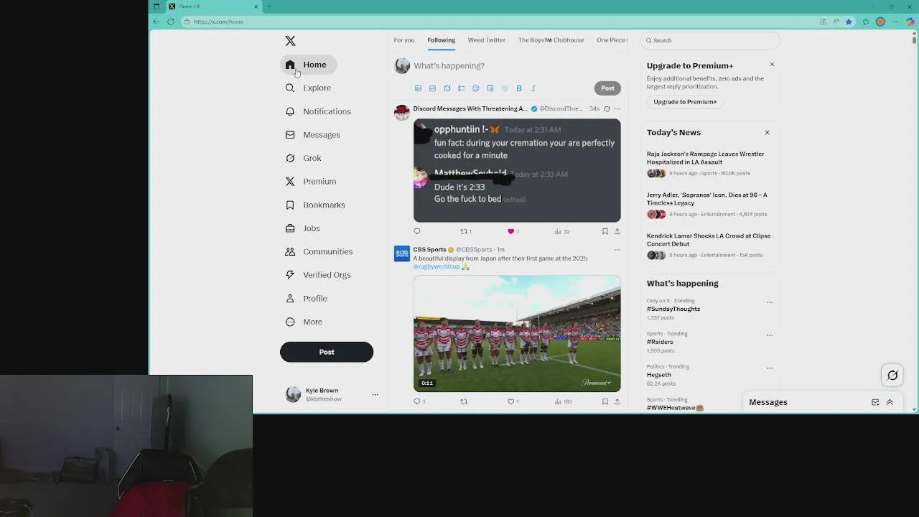Viewport: 919px width, 517px height.
Task: Open options for Hegseth trend
Action: pos(770,368)
